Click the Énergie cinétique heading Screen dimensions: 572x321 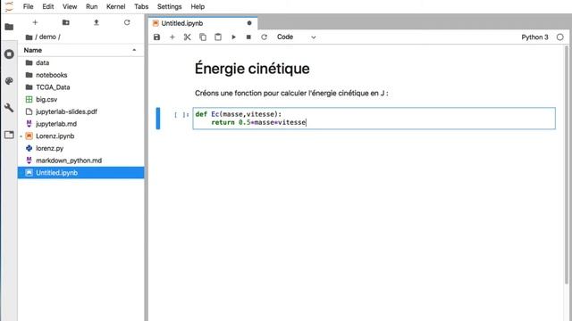click(252, 69)
